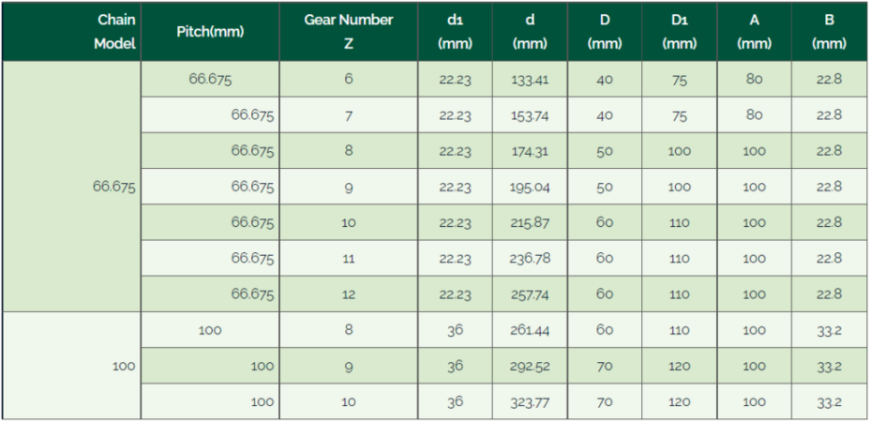This screenshot has width=870, height=422.
Task: Select the A (mm) column header
Action: coord(754,32)
